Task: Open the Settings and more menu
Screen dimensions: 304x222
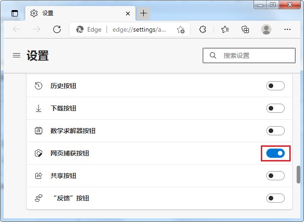Action: pyautogui.click(x=287, y=29)
